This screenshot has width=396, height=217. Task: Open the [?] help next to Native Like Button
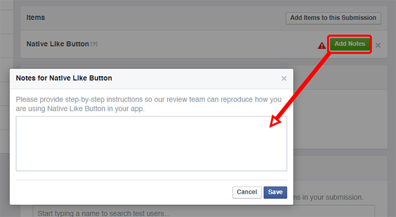coord(94,44)
